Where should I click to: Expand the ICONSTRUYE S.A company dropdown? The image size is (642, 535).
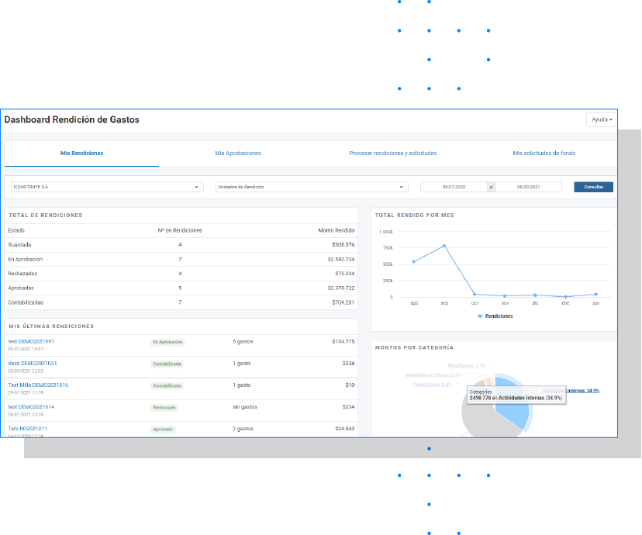coord(107,187)
